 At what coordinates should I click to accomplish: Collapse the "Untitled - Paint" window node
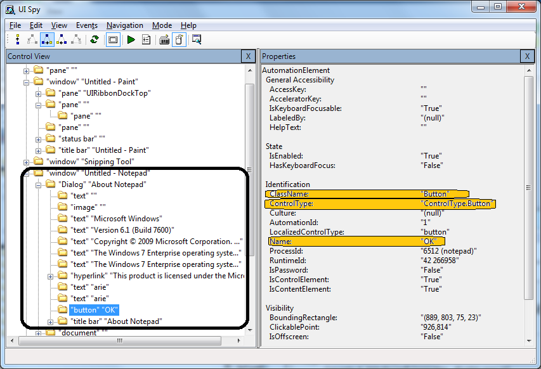pyautogui.click(x=26, y=82)
